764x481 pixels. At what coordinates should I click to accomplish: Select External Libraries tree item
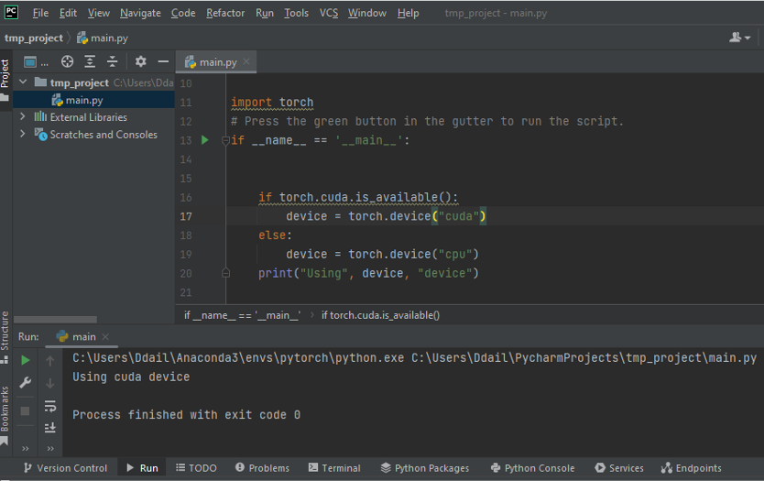click(x=88, y=117)
